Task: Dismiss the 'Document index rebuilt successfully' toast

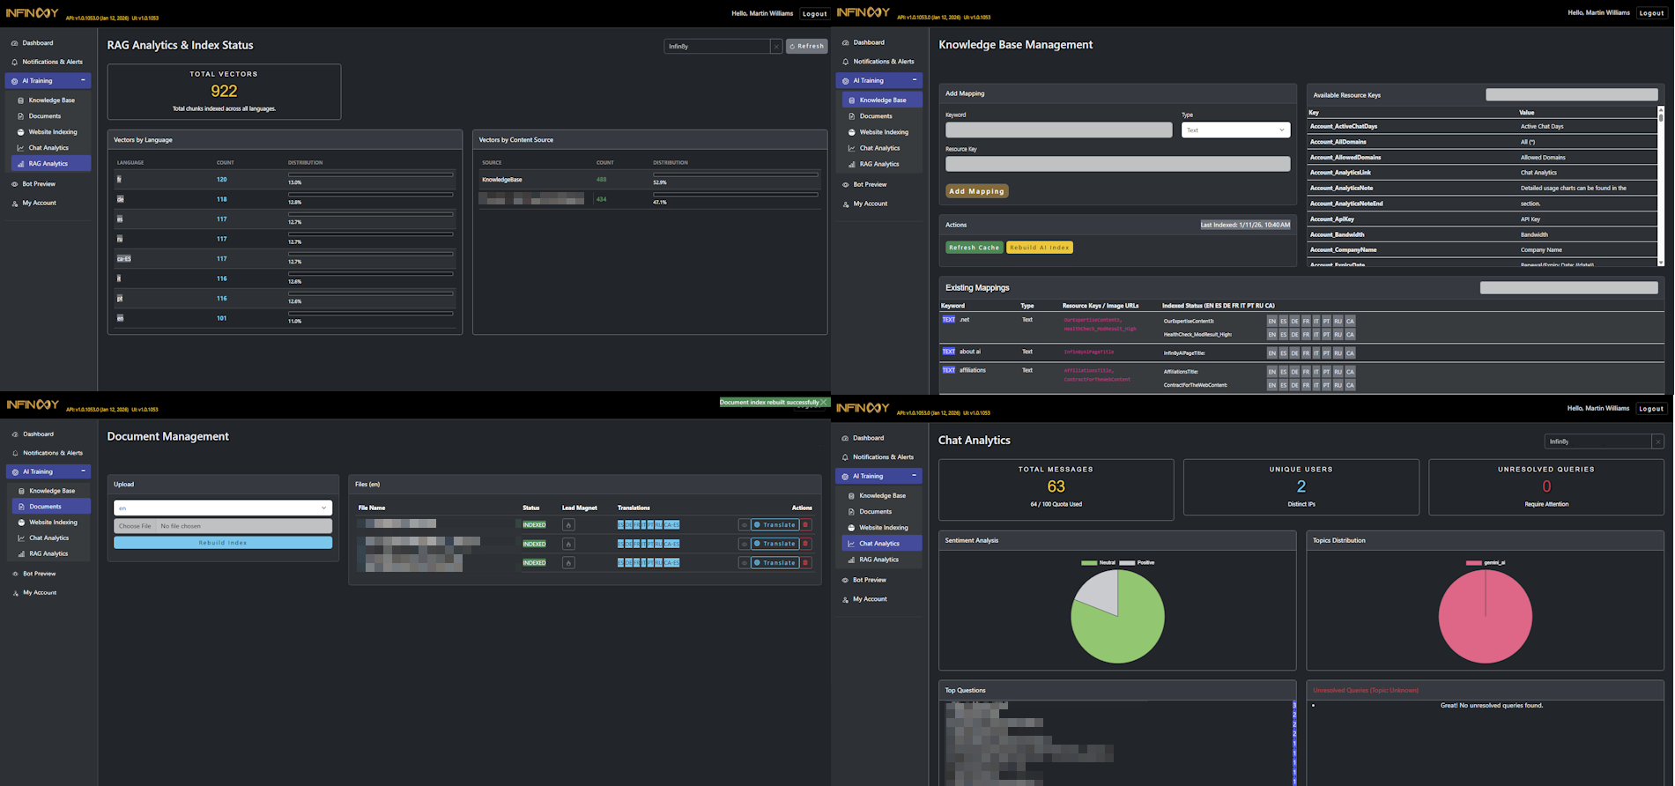Action: point(824,402)
